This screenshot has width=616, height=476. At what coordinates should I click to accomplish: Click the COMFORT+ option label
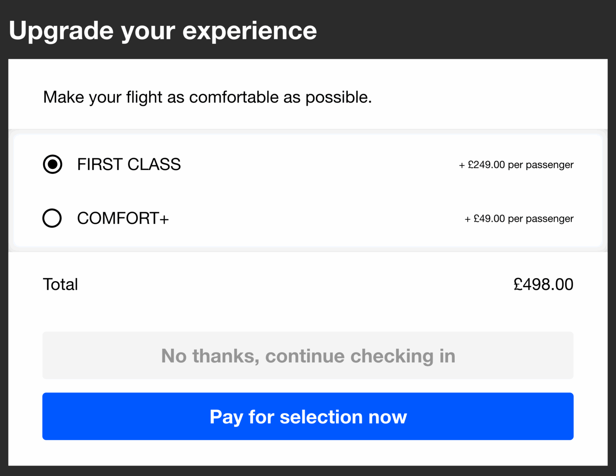[123, 219]
